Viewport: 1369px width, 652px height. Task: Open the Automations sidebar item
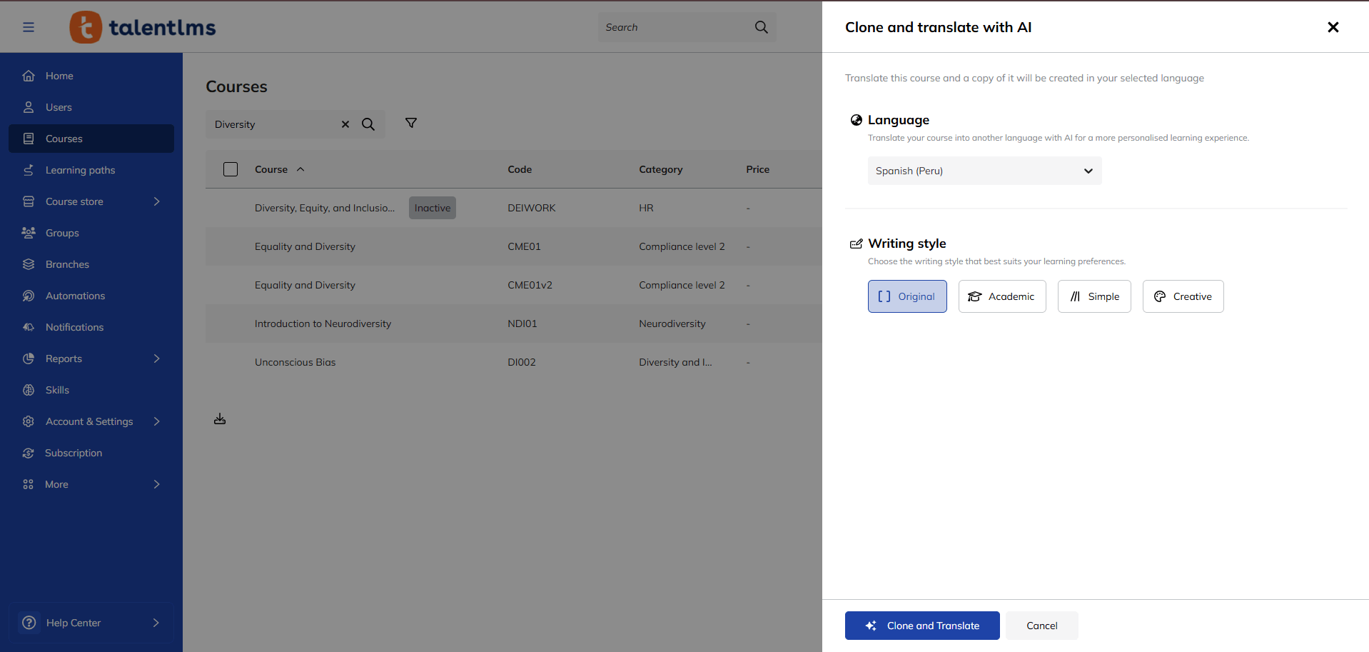pos(75,296)
